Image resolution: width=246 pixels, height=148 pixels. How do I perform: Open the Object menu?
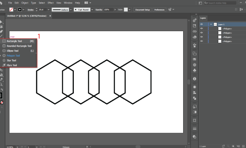tap(25, 3)
